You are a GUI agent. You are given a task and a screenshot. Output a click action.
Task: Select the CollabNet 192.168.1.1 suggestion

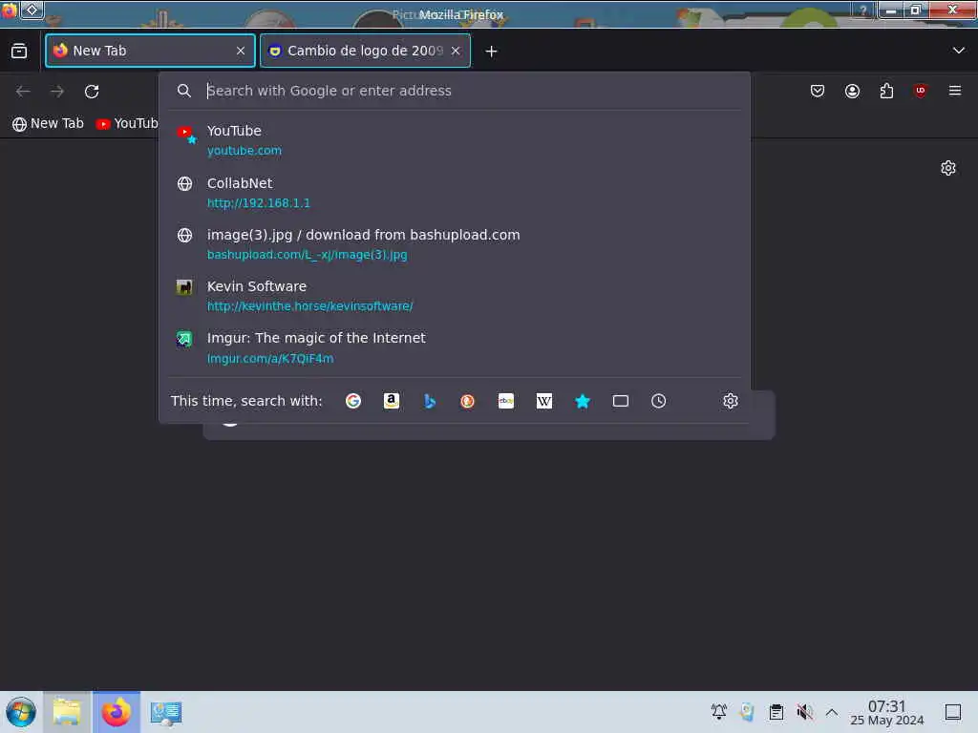454,193
